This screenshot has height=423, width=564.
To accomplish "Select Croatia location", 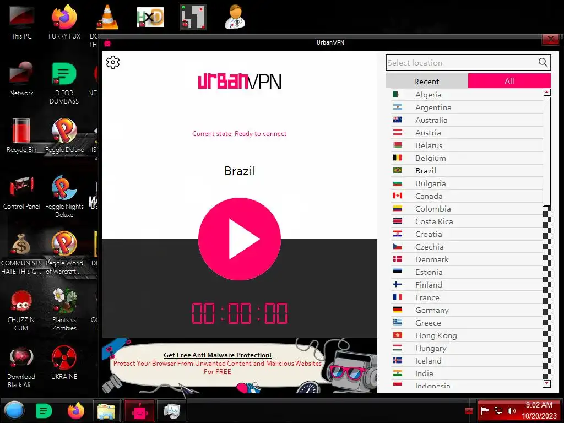I will [x=467, y=234].
